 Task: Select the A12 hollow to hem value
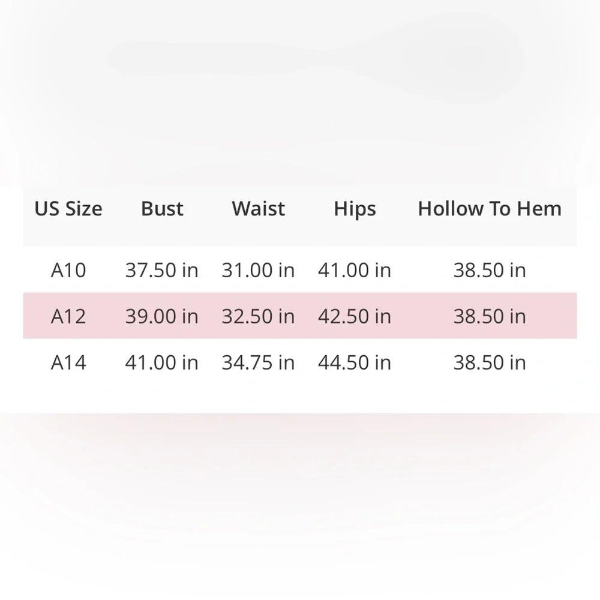[490, 316]
